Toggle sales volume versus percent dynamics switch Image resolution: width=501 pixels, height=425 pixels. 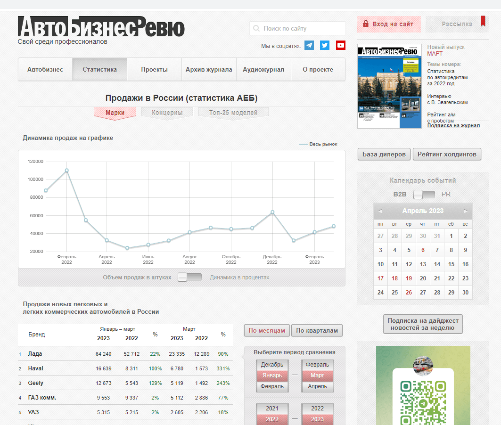190,277
